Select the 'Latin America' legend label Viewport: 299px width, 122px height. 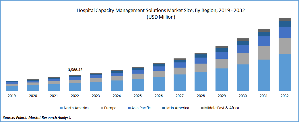coord(177,108)
